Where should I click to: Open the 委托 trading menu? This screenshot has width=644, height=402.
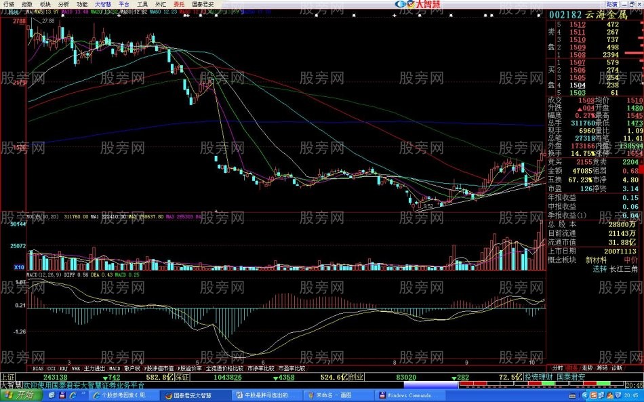(179, 4)
